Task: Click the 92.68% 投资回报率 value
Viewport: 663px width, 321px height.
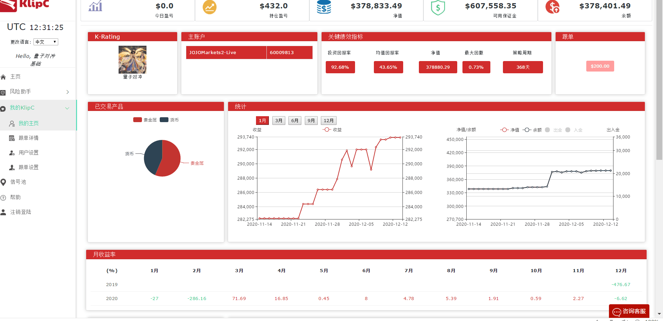Action: [x=340, y=67]
